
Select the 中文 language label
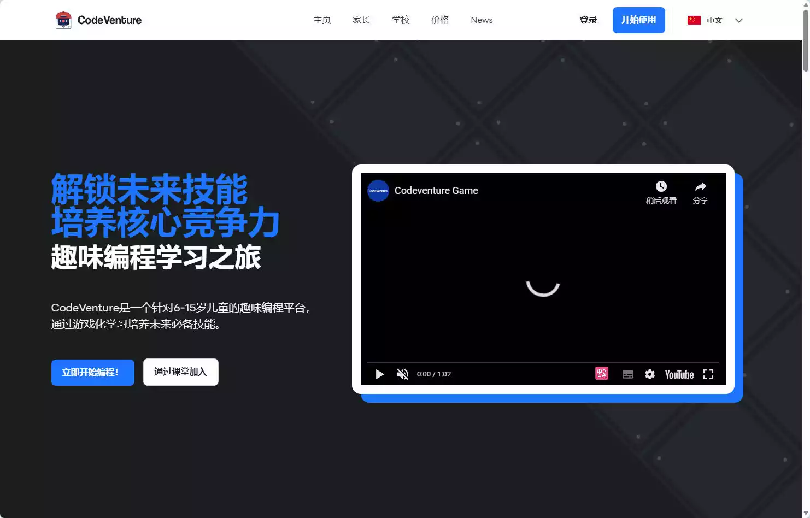click(x=714, y=20)
